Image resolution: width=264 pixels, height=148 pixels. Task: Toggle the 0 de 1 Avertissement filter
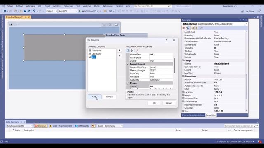[61, 126]
